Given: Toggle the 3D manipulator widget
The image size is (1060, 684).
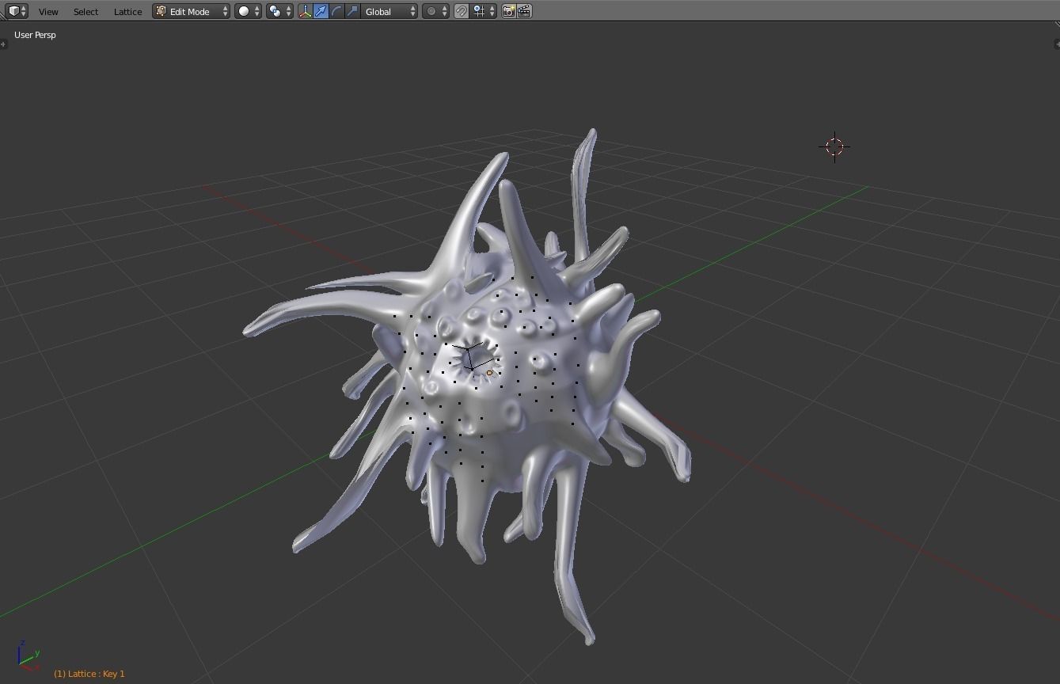Looking at the screenshot, I should (x=305, y=11).
